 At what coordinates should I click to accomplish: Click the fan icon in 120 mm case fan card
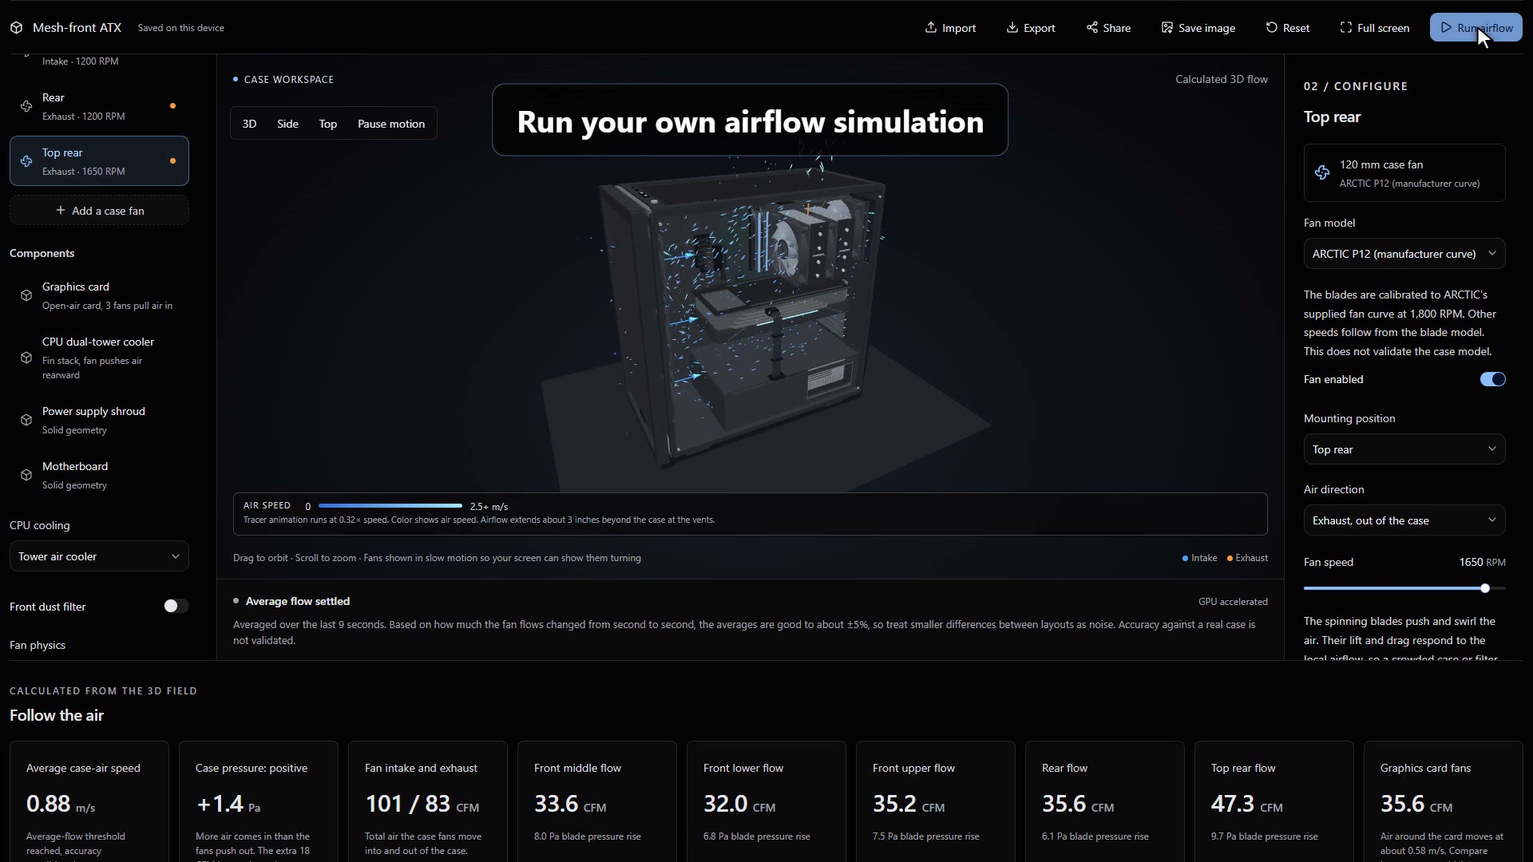[1322, 172]
